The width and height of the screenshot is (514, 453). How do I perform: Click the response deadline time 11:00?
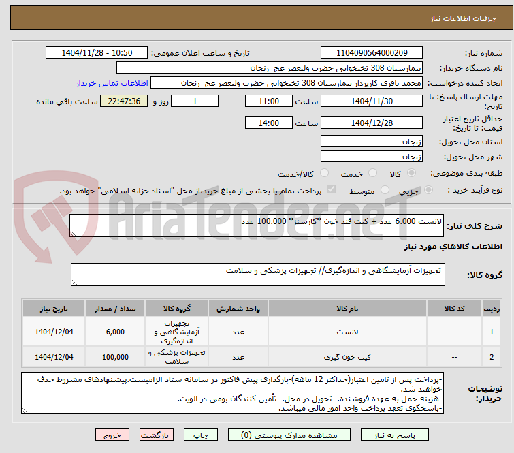(x=268, y=101)
